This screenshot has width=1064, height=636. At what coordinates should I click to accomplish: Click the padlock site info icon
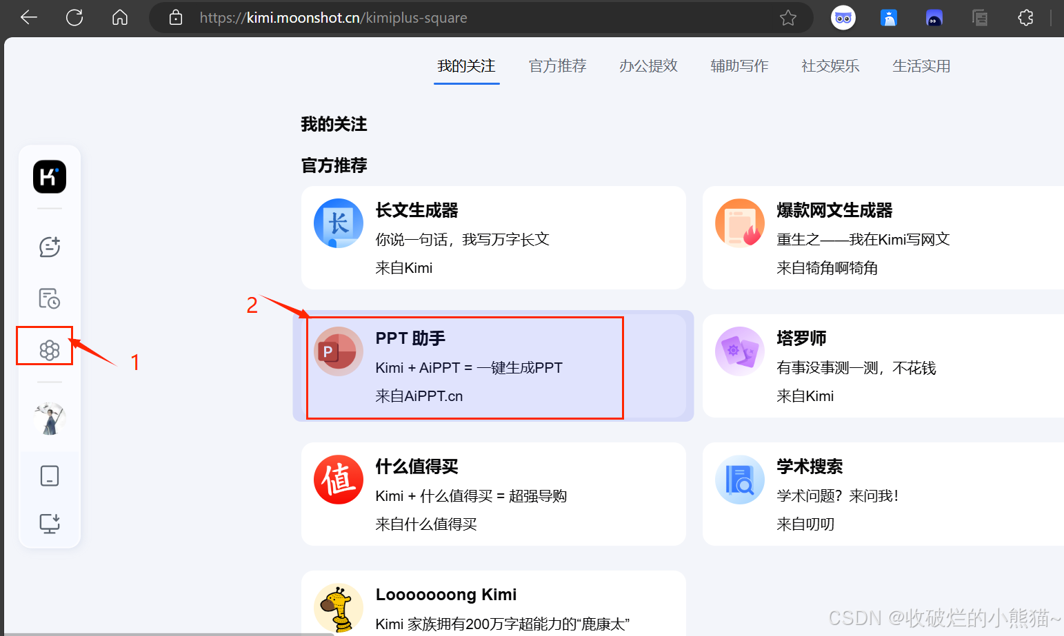176,18
